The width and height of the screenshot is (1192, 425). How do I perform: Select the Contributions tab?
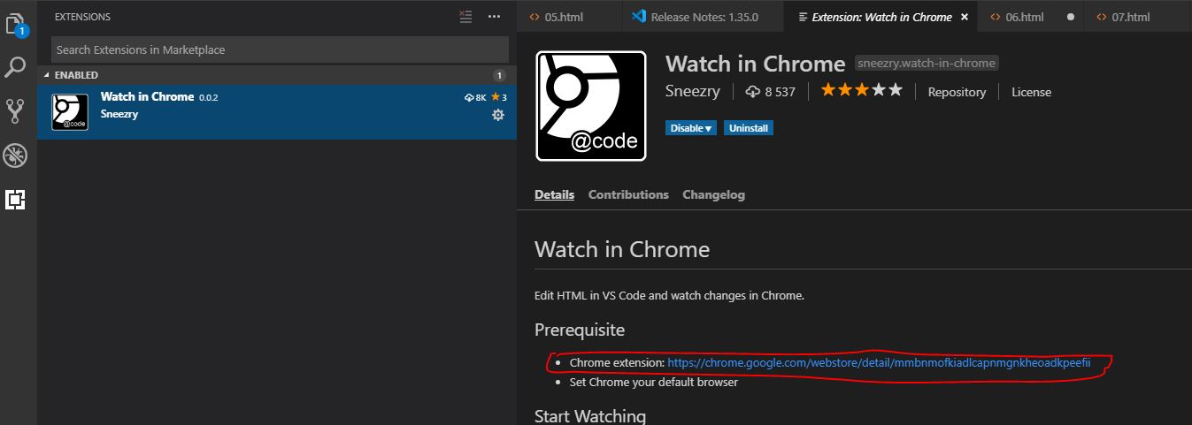(x=628, y=194)
